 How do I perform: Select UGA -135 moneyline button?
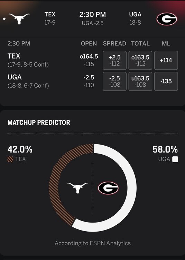click(166, 81)
